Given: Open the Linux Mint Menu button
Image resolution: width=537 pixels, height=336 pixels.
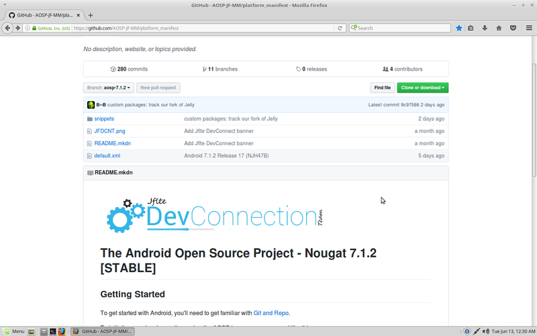Looking at the screenshot, I should tap(13, 331).
